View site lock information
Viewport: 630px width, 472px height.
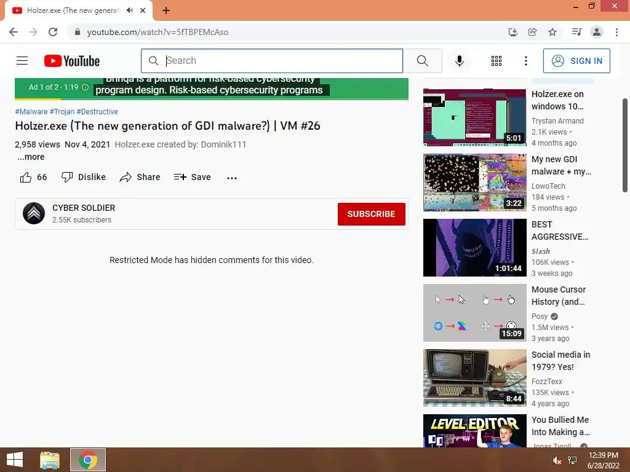coord(78,32)
